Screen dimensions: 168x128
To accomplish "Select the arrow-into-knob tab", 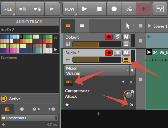I will click(51, 109).
